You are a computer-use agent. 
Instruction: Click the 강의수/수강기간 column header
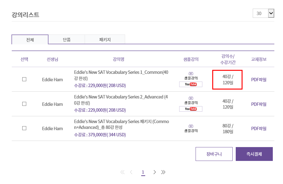[x=228, y=59]
